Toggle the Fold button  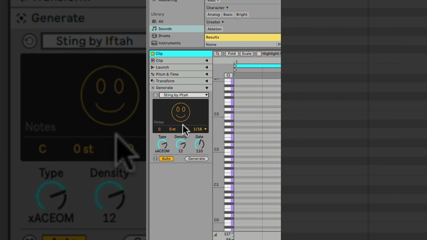tap(232, 54)
